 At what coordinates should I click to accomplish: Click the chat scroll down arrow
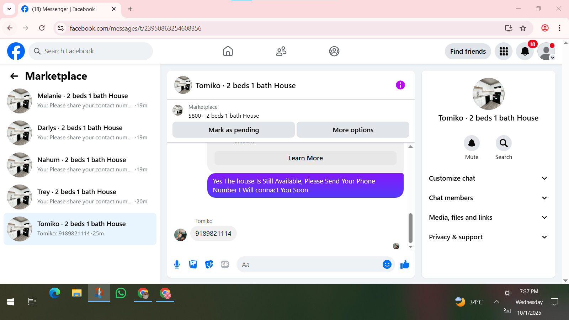point(410,247)
